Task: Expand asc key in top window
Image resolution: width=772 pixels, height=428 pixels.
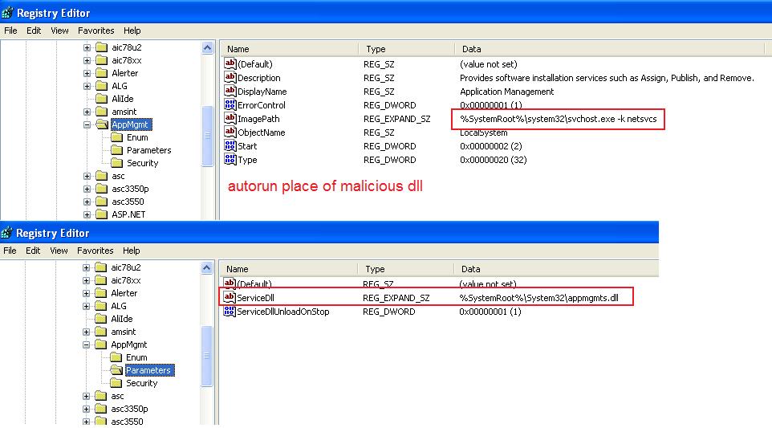Action: point(87,177)
